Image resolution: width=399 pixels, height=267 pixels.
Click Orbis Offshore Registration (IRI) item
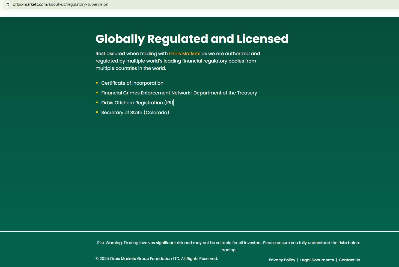coord(137,103)
